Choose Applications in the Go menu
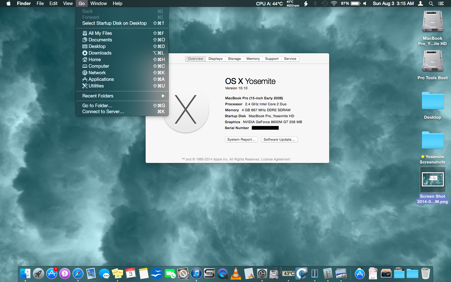The height and width of the screenshot is (282, 451). pos(122,79)
